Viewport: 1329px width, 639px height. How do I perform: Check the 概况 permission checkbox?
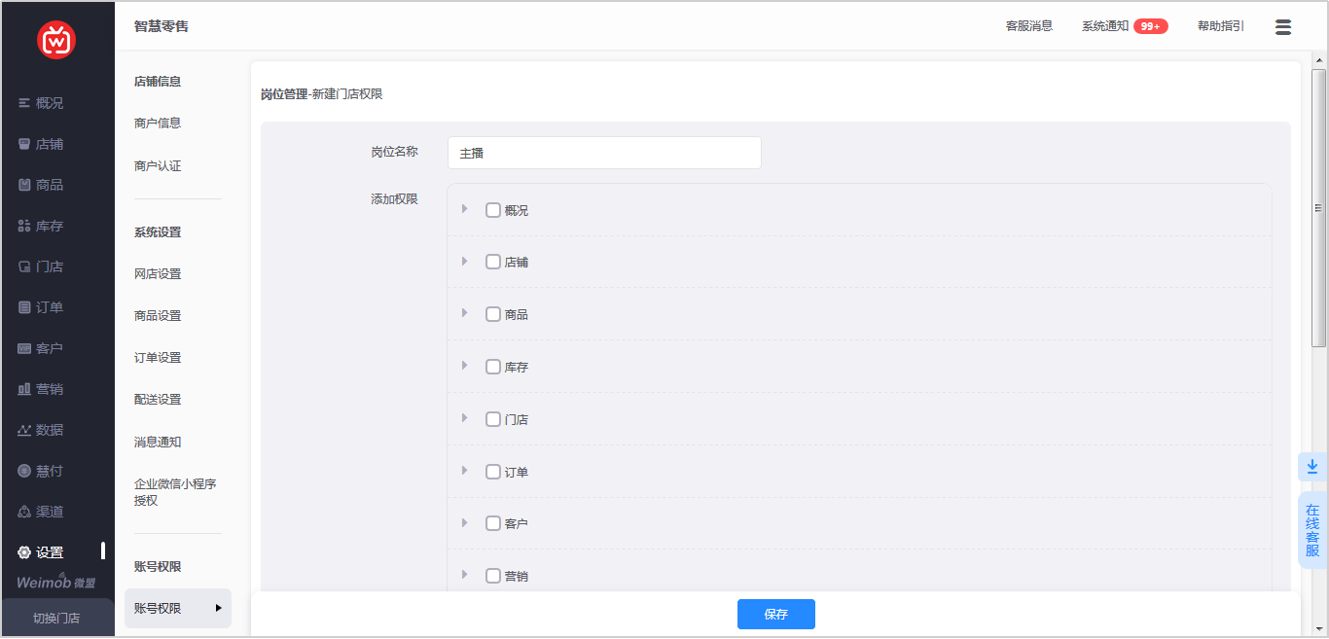(x=493, y=210)
